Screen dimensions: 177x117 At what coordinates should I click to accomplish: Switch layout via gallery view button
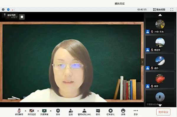pos(159,10)
